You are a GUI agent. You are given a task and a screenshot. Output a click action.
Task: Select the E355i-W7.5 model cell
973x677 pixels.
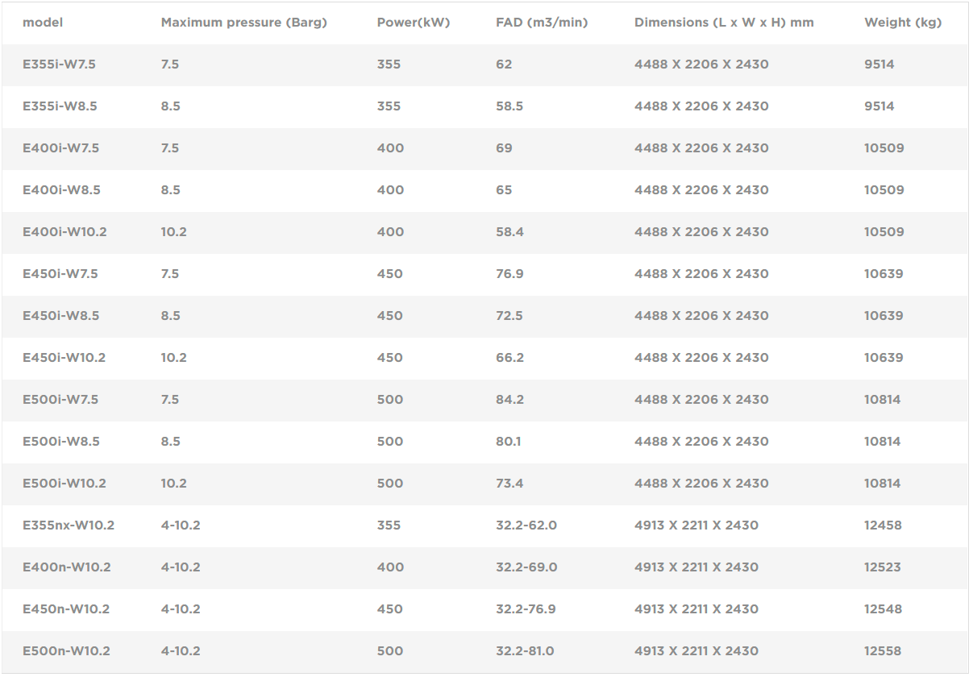click(x=59, y=64)
